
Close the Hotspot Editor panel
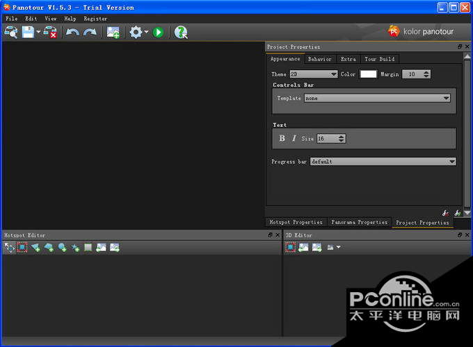(278, 235)
